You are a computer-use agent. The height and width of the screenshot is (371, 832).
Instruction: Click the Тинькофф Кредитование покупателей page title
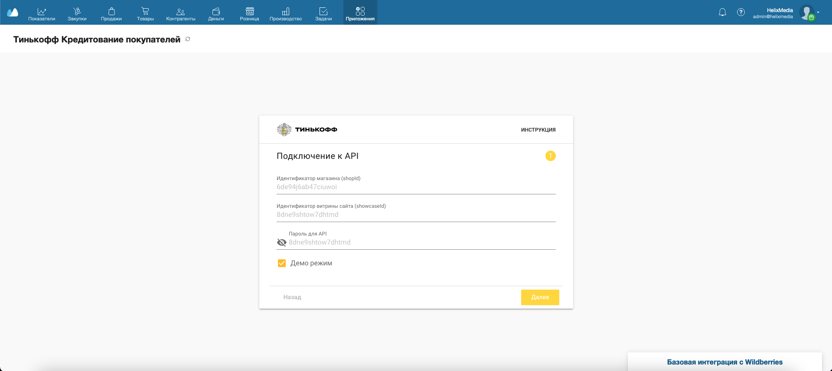(97, 39)
